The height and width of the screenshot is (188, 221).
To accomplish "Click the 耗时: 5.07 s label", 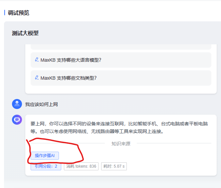I will (x=114, y=166).
